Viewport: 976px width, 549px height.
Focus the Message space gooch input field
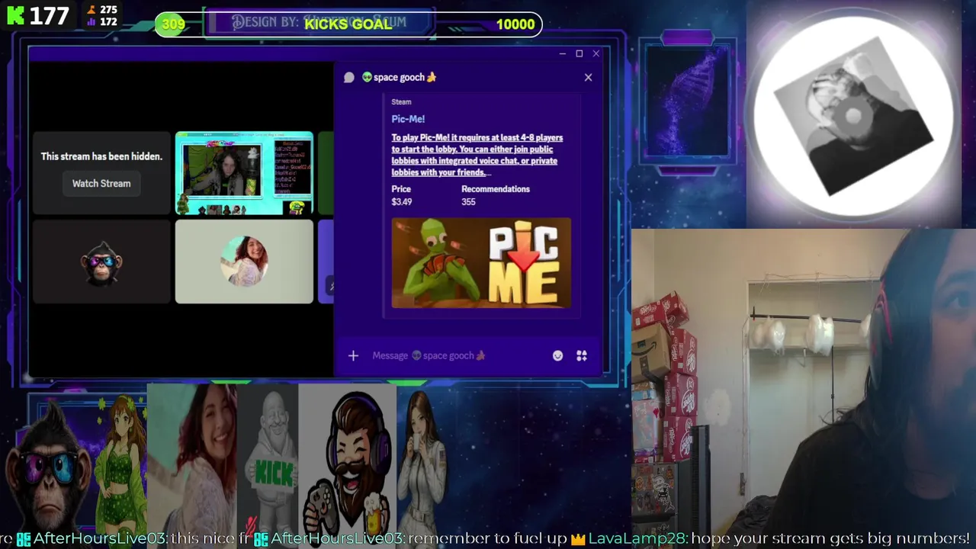(x=457, y=355)
